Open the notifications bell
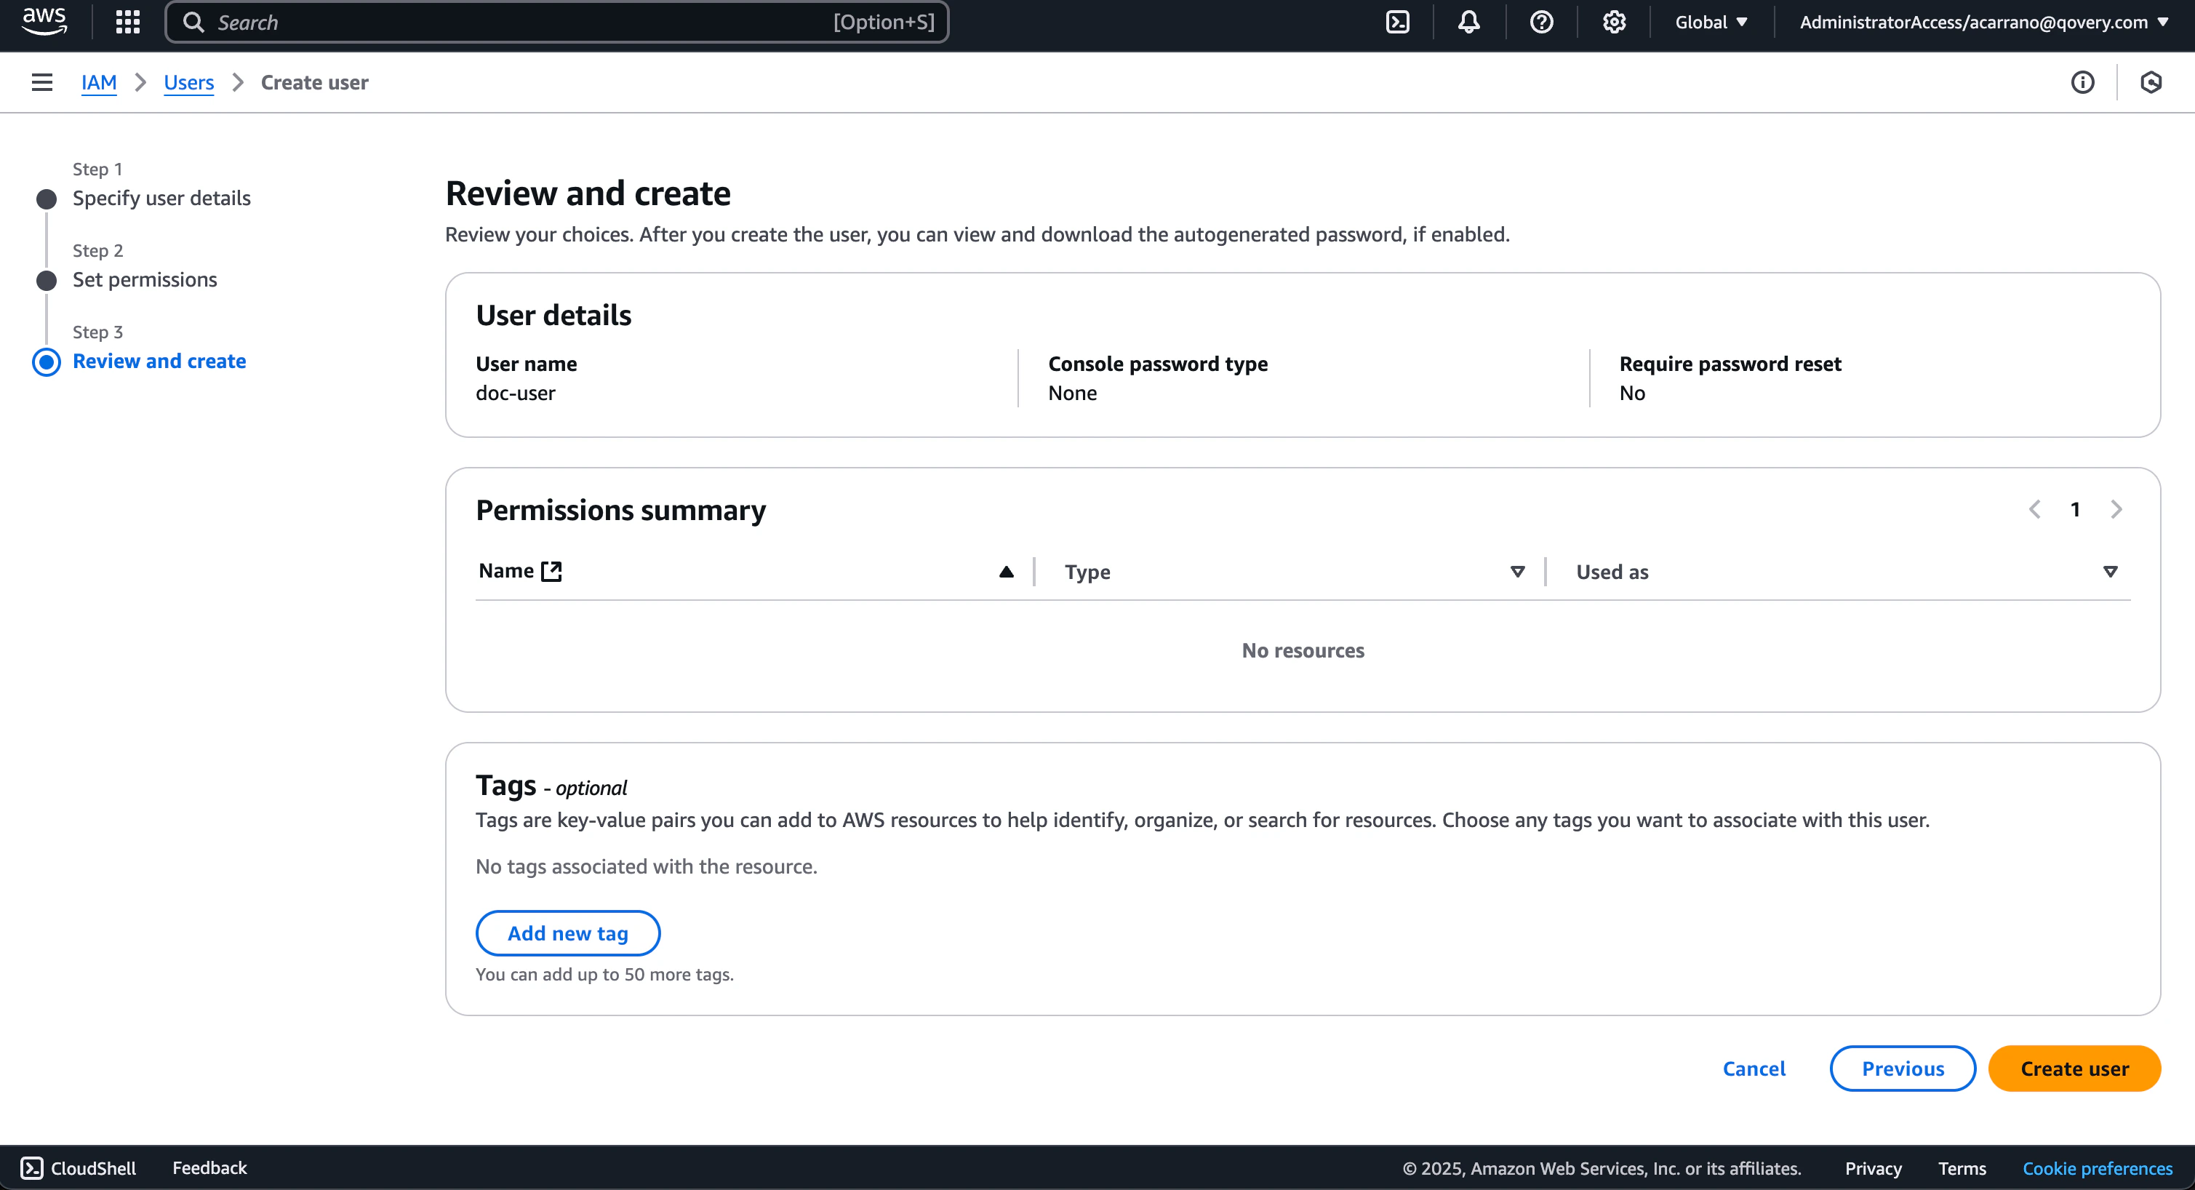 click(1468, 21)
